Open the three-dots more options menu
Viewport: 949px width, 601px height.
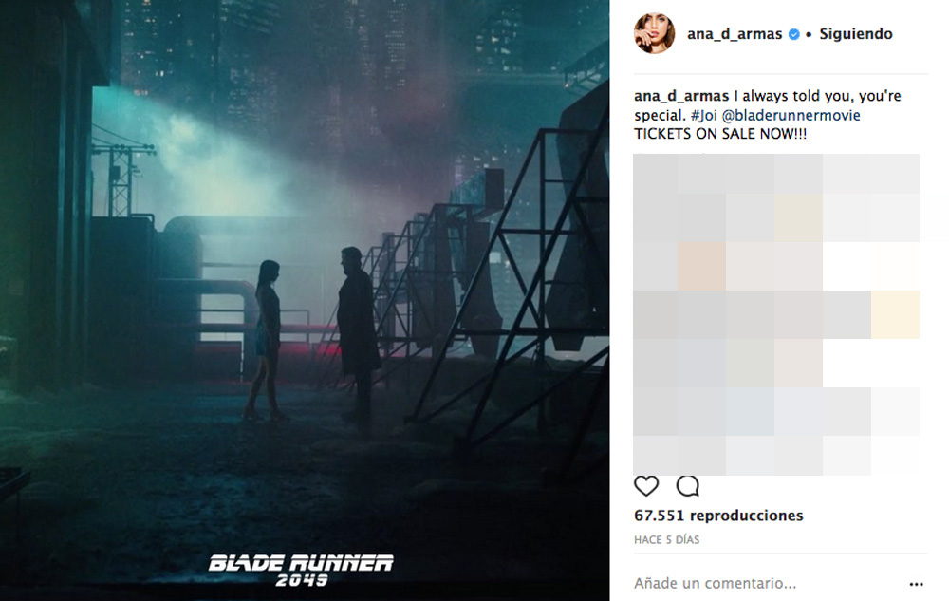[916, 584]
